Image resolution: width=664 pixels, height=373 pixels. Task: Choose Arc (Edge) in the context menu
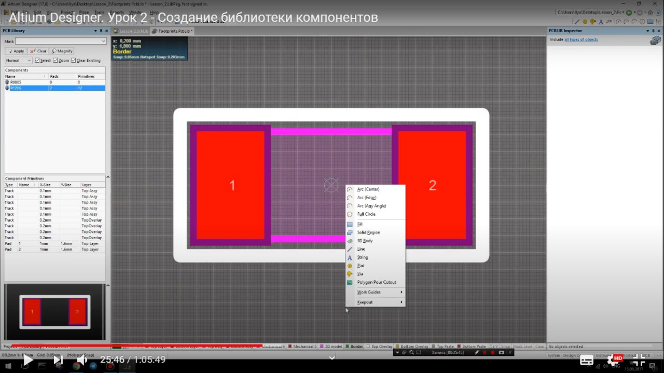(x=375, y=198)
